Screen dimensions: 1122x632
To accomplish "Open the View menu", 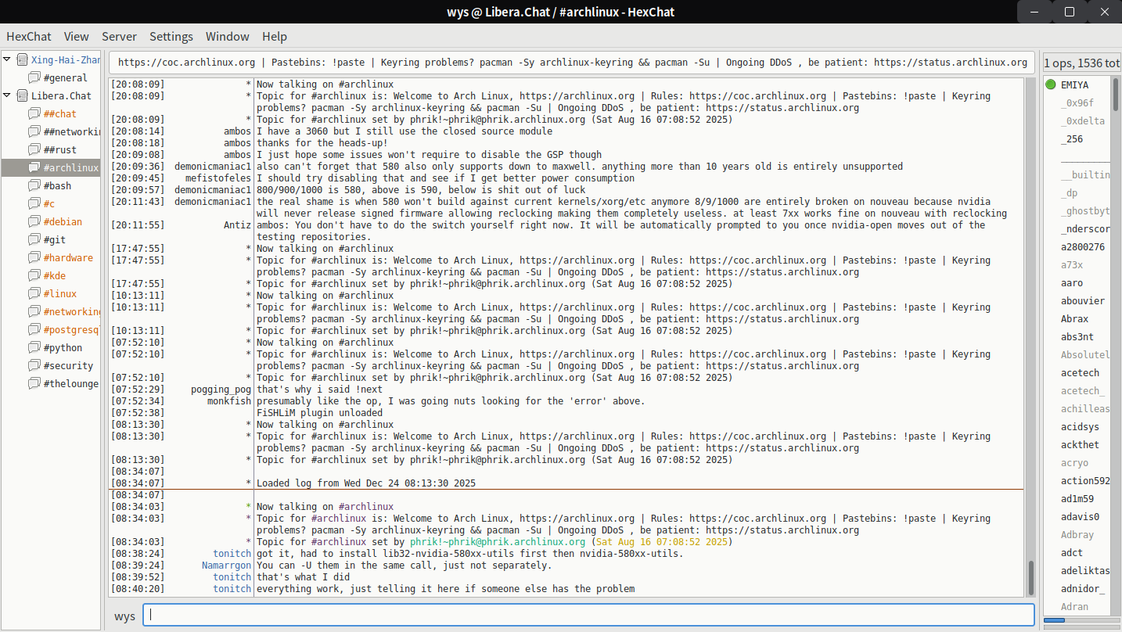I will pyautogui.click(x=76, y=37).
